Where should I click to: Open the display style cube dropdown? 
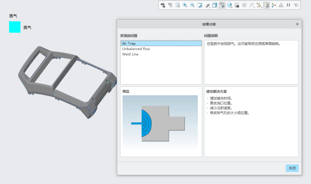tap(215, 5)
